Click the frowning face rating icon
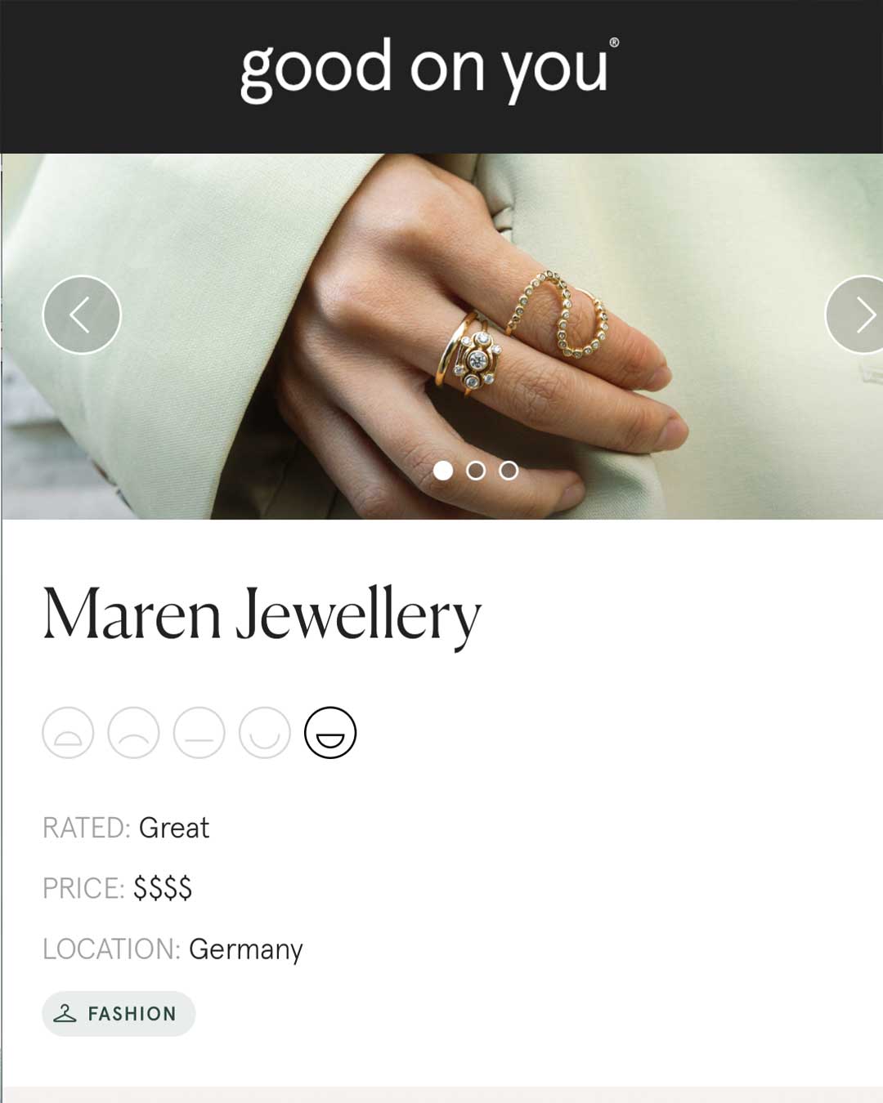Viewport: 883px width, 1103px height. click(x=133, y=732)
